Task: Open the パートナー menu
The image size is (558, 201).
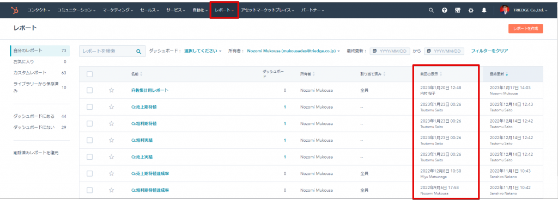Action: [x=312, y=10]
